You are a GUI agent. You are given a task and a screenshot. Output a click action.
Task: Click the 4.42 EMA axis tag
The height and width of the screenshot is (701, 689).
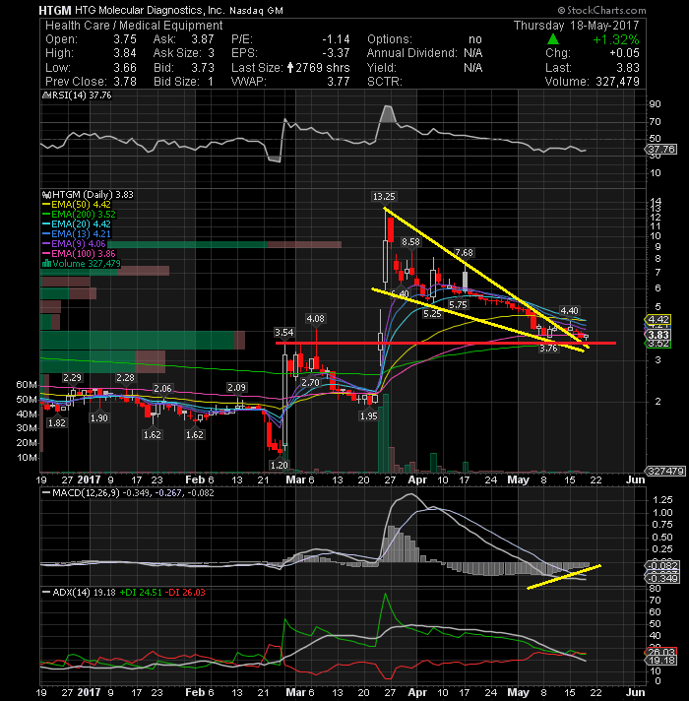[658, 320]
